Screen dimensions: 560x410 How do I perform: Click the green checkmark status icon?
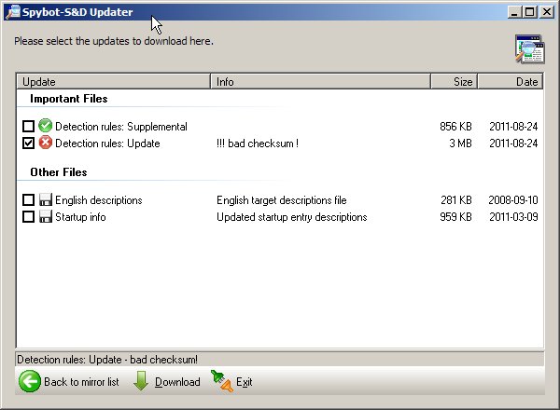pos(46,126)
